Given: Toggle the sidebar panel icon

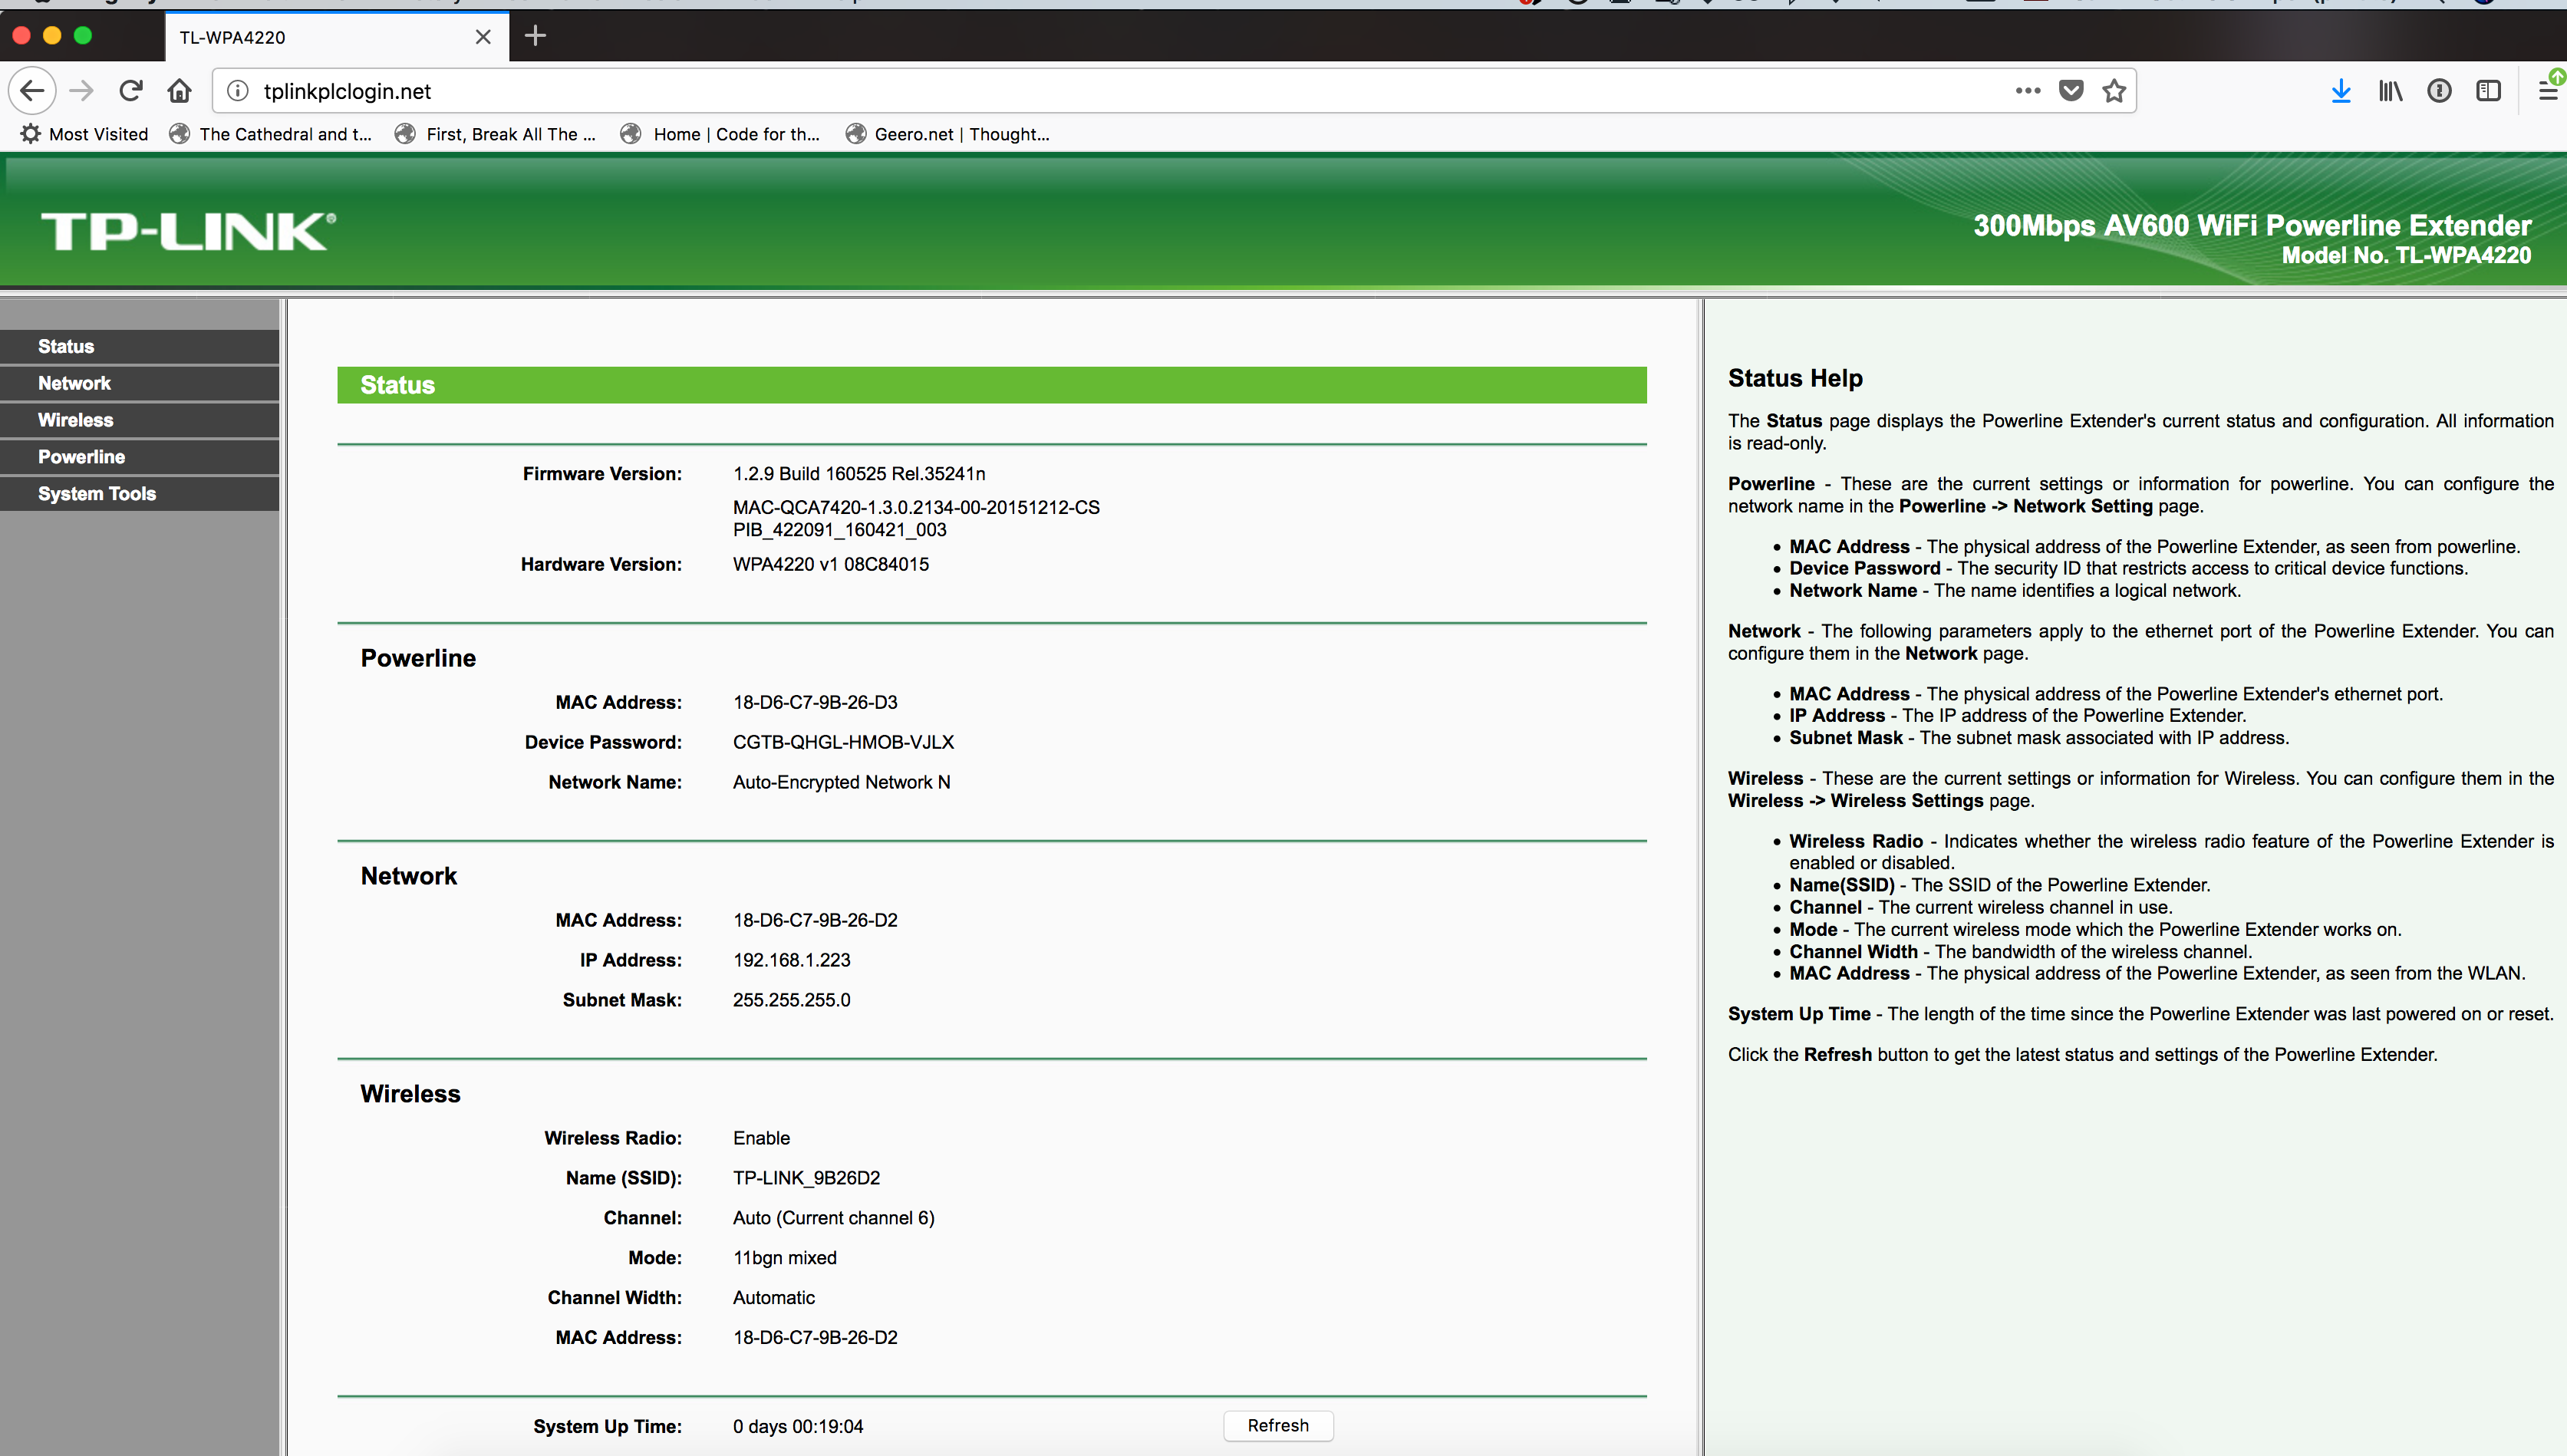Looking at the screenshot, I should 2488,91.
